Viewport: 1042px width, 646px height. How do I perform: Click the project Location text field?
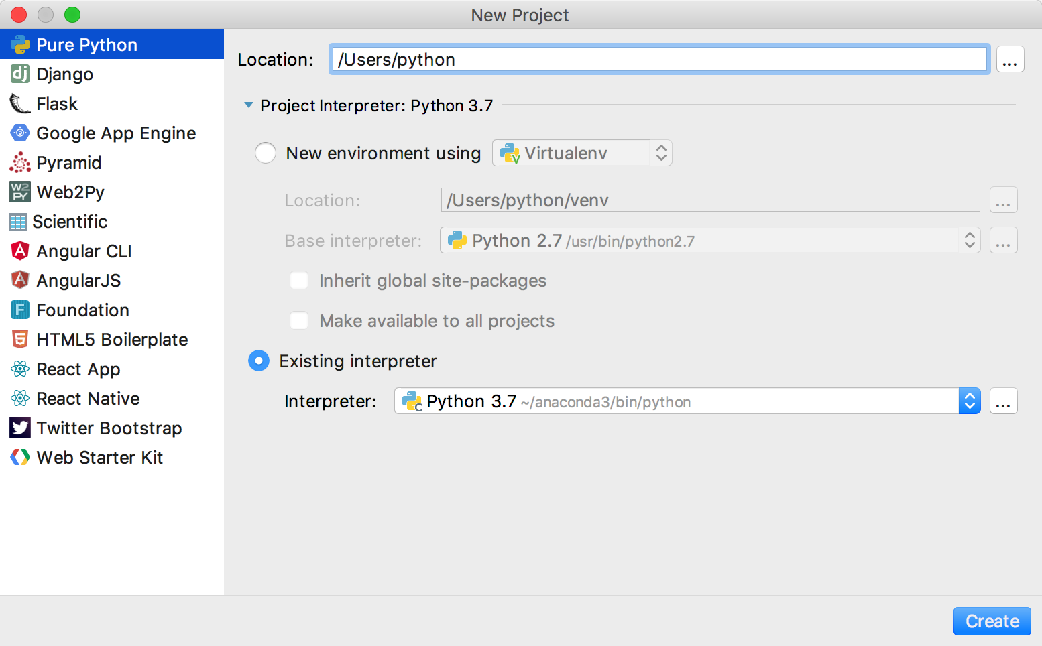658,60
